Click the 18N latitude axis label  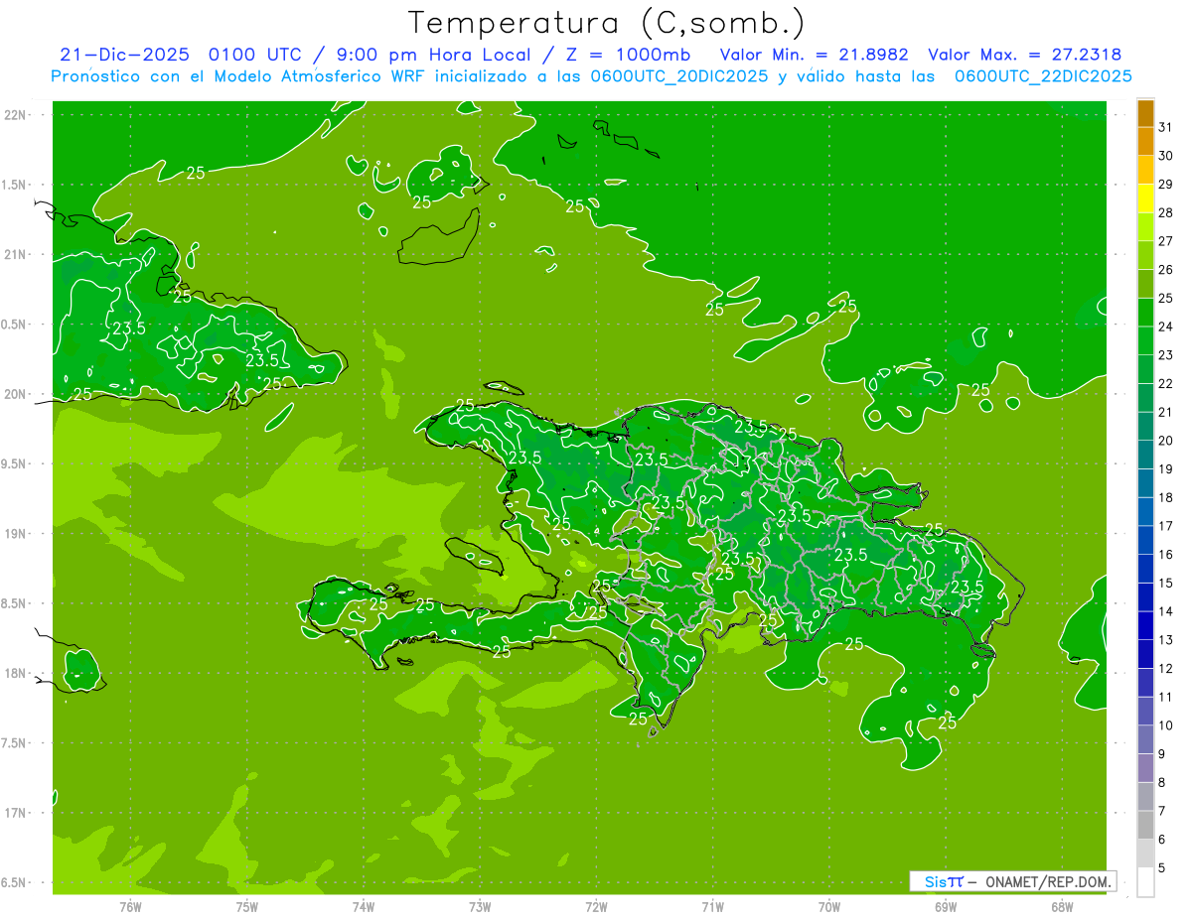pos(15,673)
